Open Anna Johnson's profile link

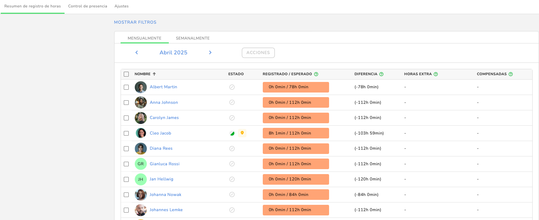[x=164, y=102]
